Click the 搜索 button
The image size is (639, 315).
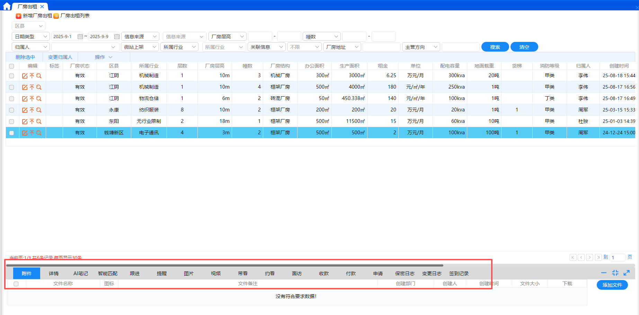pos(495,47)
